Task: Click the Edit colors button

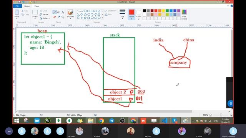Action: coord(184,15)
